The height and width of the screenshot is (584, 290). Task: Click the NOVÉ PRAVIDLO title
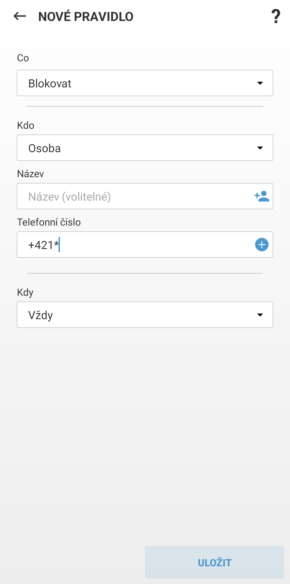click(x=86, y=17)
